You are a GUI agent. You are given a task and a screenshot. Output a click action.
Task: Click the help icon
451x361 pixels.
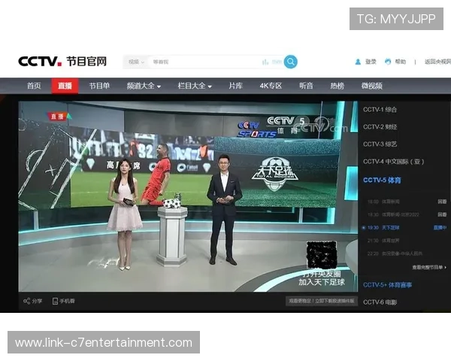(388, 62)
